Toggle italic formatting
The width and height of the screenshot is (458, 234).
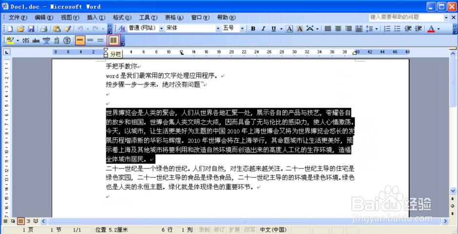(x=263, y=29)
